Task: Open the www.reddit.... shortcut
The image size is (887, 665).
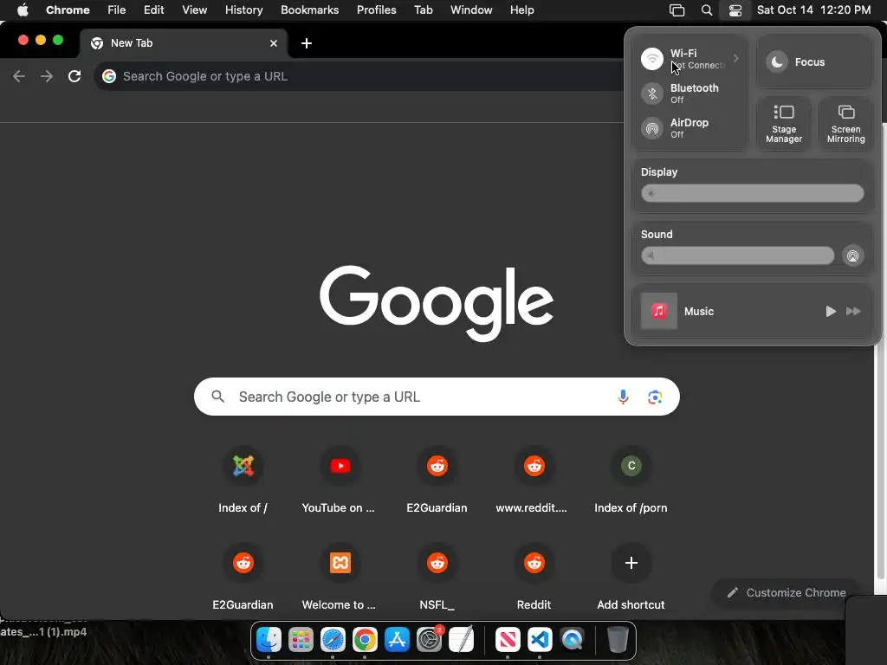Action: click(x=534, y=480)
